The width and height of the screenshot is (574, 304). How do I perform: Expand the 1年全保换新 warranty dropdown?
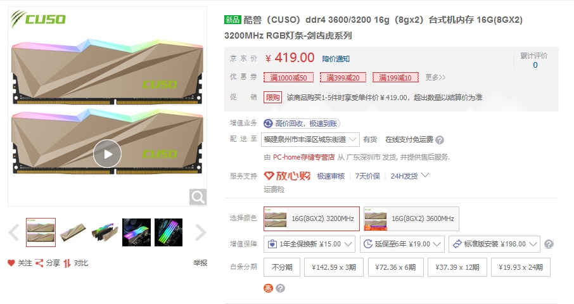pos(309,244)
